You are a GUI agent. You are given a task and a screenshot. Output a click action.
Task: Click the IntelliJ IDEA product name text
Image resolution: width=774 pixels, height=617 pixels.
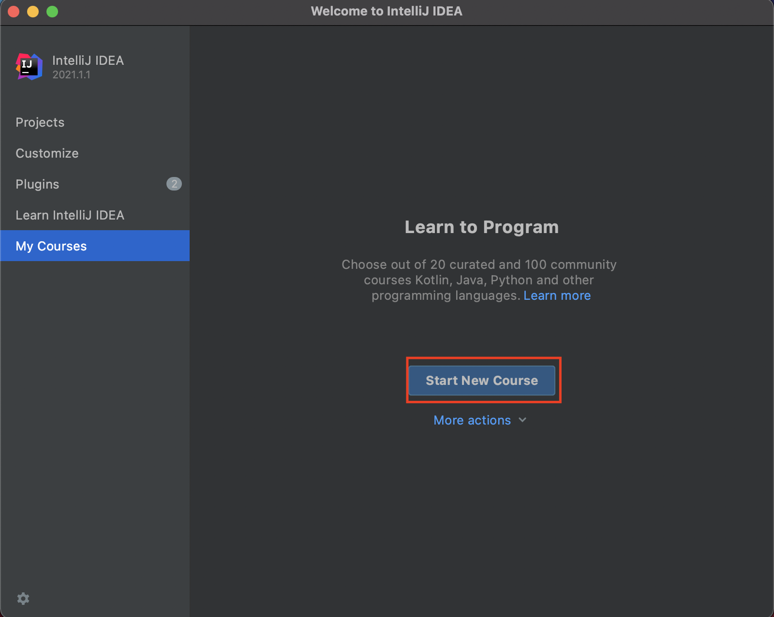(88, 60)
